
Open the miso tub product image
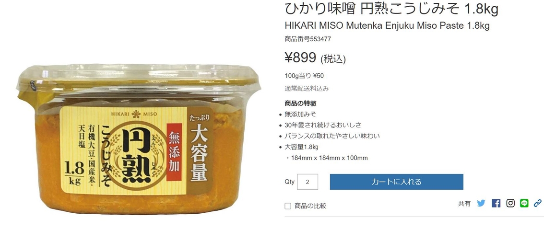point(139,138)
